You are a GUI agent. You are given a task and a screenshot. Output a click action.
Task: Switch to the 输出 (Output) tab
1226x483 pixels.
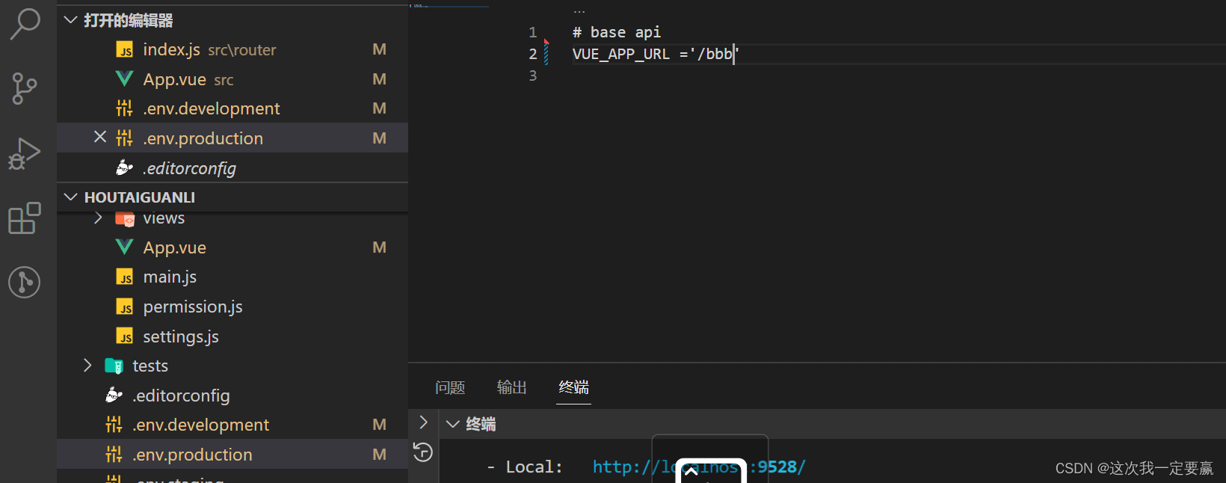point(512,387)
